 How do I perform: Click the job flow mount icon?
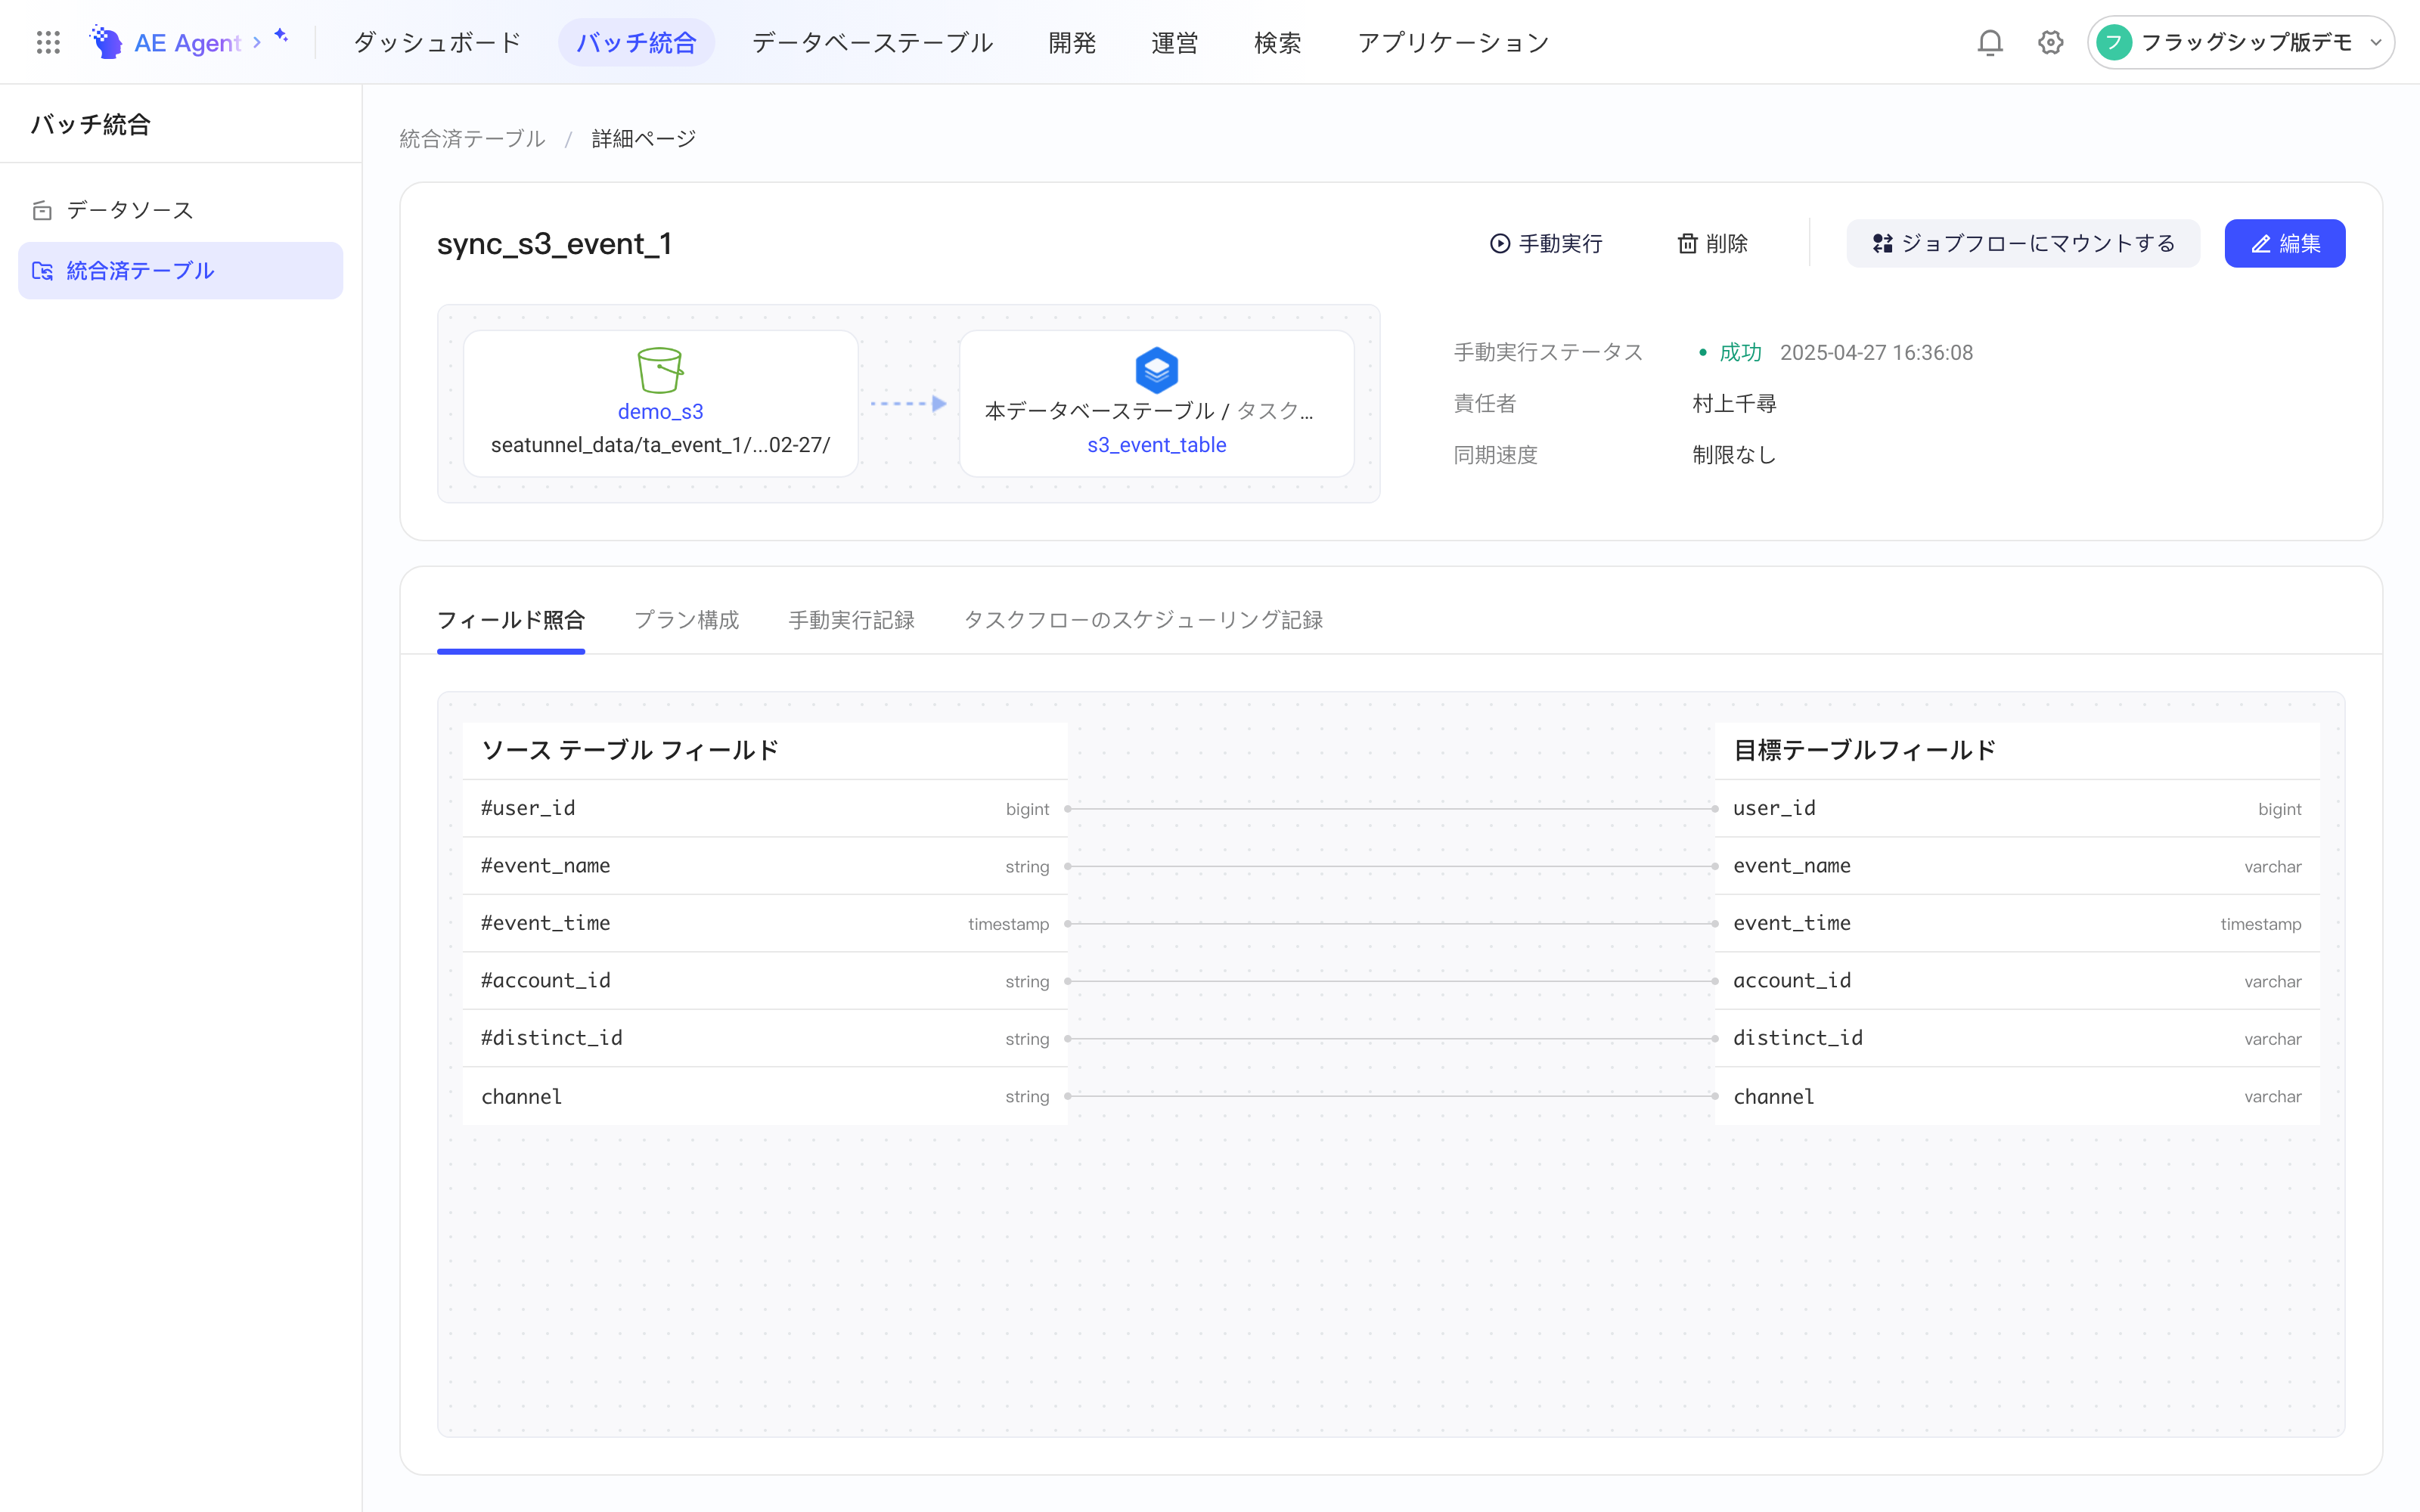pyautogui.click(x=1883, y=243)
